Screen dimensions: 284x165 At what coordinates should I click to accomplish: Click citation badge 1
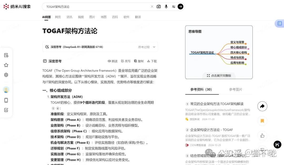pyautogui.click(x=53, y=108)
